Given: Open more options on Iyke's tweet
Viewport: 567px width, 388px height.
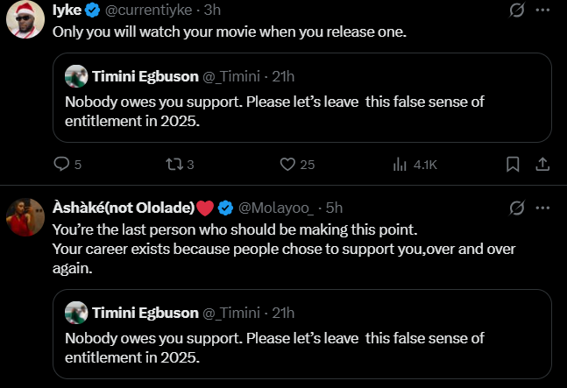Looking at the screenshot, I should coord(542,11).
